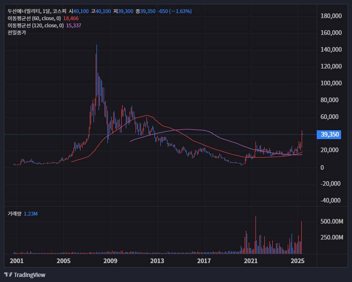Click the TradingView logo link

(25, 275)
